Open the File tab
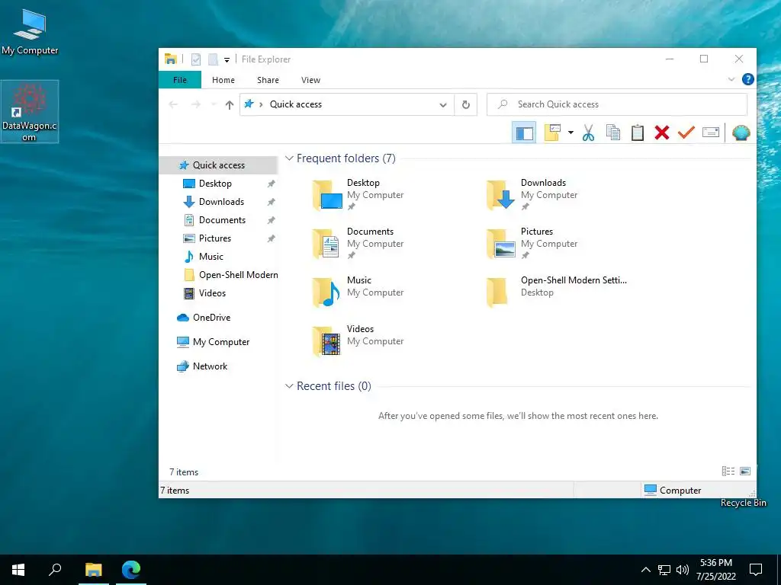This screenshot has height=585, width=781. (x=180, y=79)
